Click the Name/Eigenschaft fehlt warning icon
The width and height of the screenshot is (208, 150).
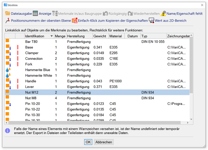163,13
